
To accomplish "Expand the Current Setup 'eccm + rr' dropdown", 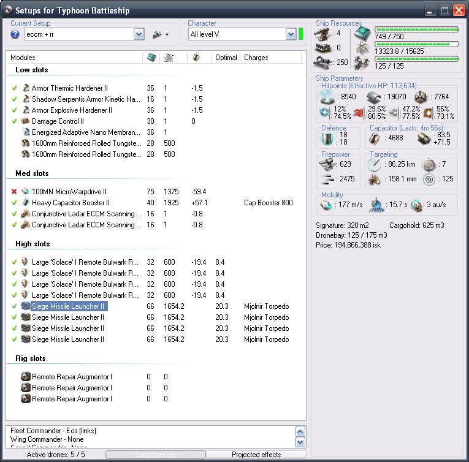I will point(139,34).
